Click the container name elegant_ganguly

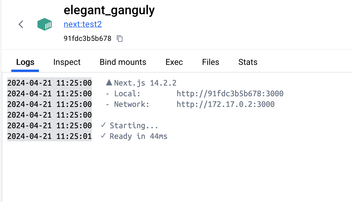109,10
